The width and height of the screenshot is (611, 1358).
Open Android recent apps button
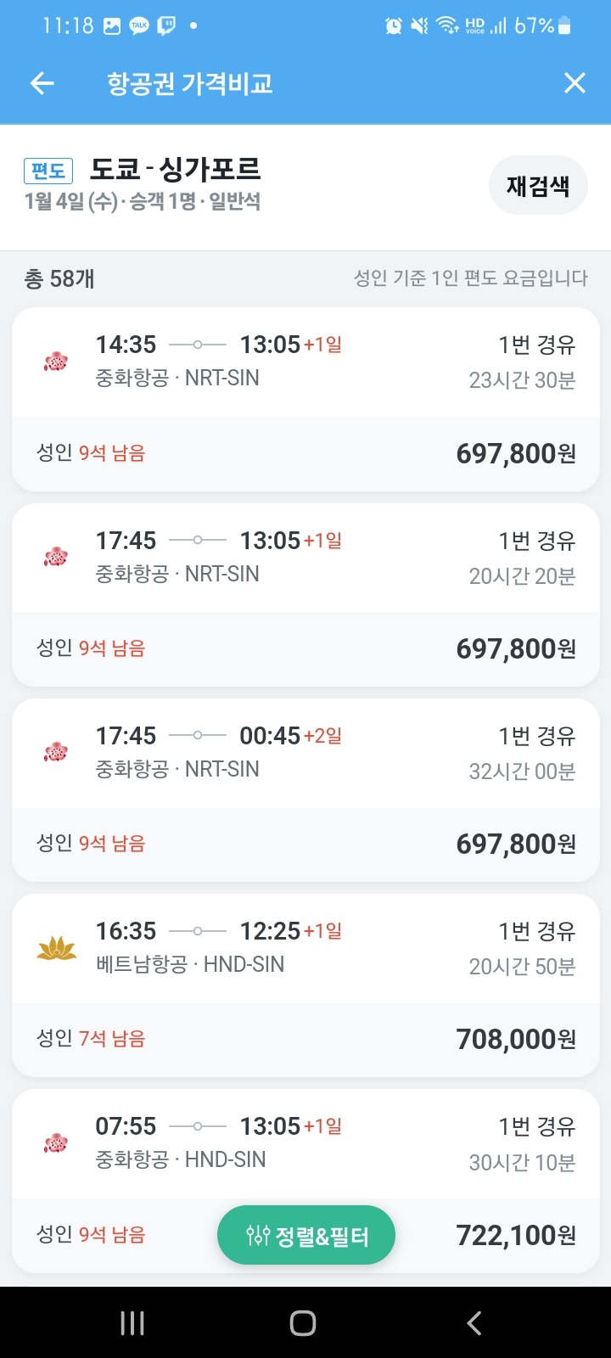tap(132, 1322)
